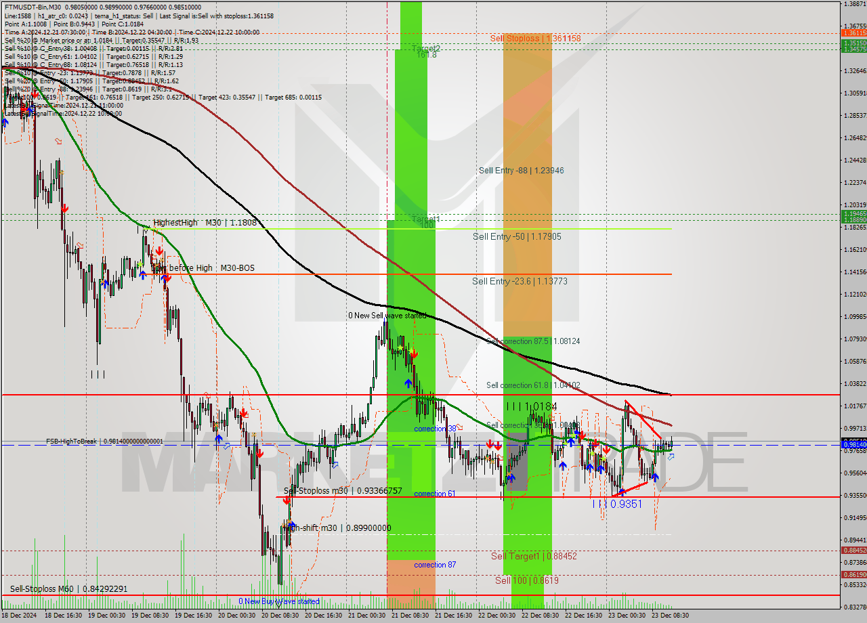
Task: Click the chart title FTMUSDT-Bin,M30
Action: tap(34, 7)
